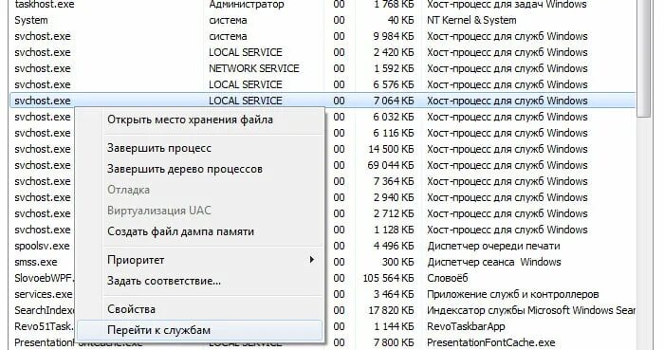664x350 pixels.
Task: Select the smss.exe process
Action: tap(36, 262)
